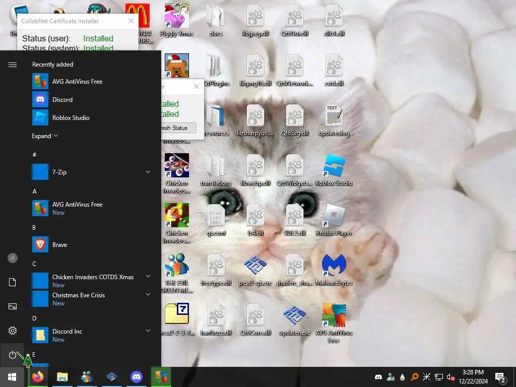Open Settings gear in Start sidebar

click(x=13, y=331)
